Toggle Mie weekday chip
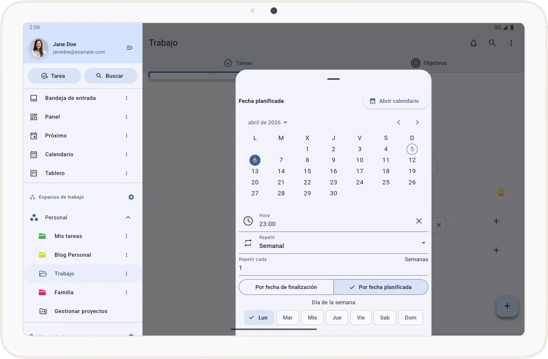 [x=313, y=318]
